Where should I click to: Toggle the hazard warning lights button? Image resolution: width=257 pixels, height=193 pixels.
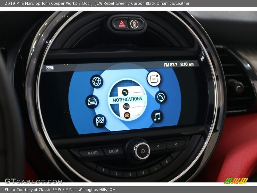[x=122, y=24]
